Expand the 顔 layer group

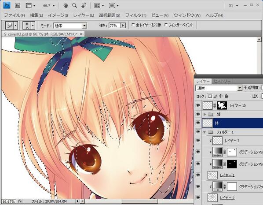pyautogui.click(x=205, y=114)
